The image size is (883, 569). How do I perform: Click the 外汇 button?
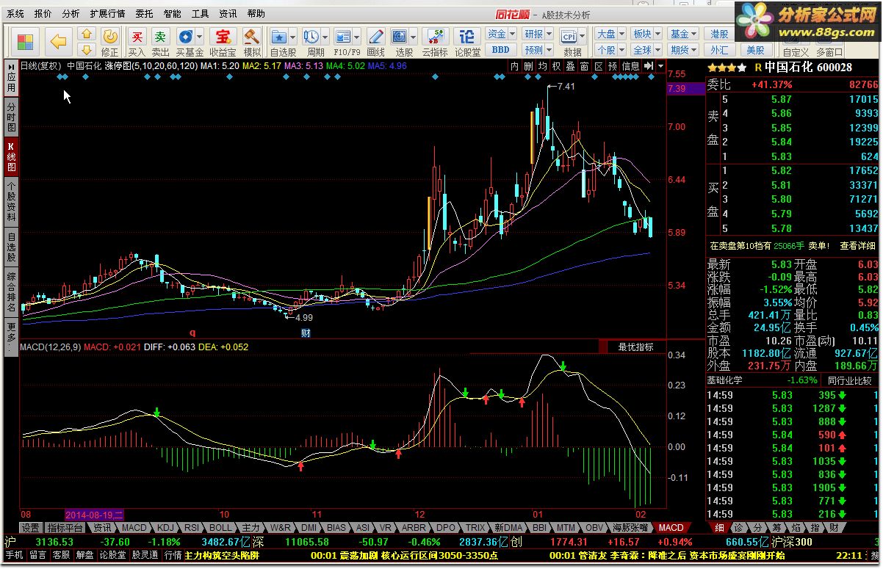click(719, 50)
